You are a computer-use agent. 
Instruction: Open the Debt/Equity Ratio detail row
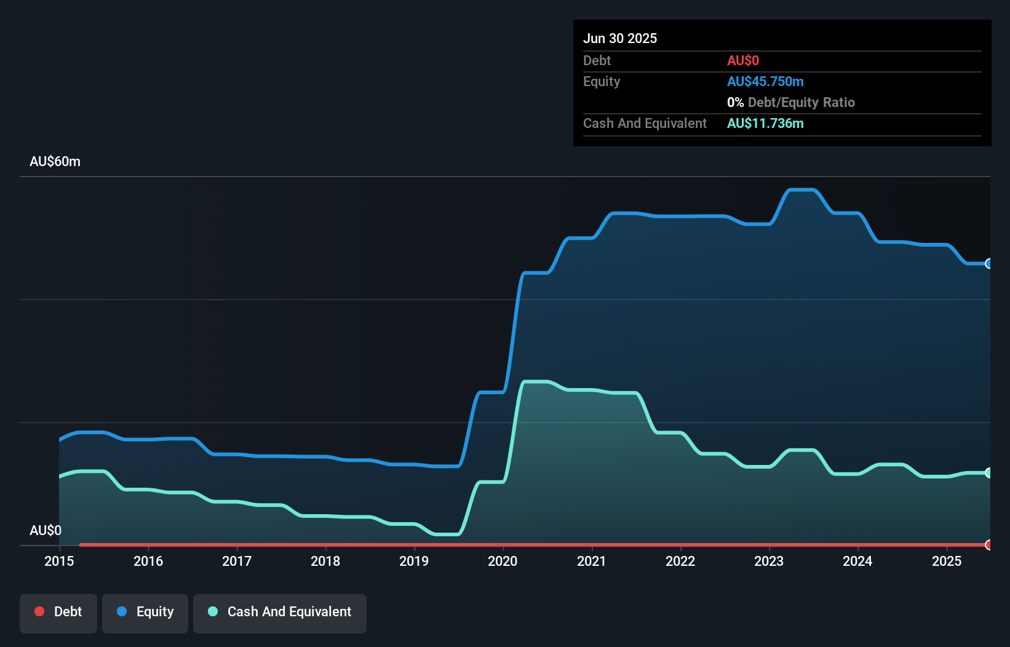pyautogui.click(x=791, y=102)
